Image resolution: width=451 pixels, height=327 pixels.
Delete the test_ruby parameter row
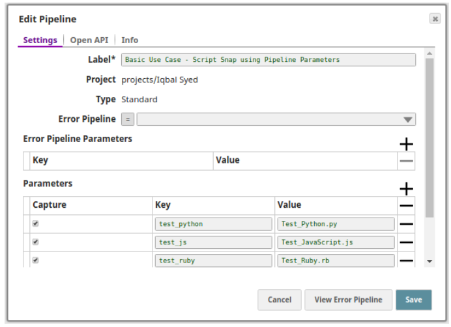(x=406, y=261)
